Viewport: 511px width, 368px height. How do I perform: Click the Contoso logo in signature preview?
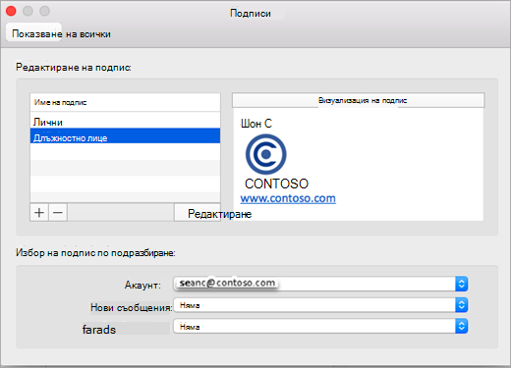coord(265,154)
